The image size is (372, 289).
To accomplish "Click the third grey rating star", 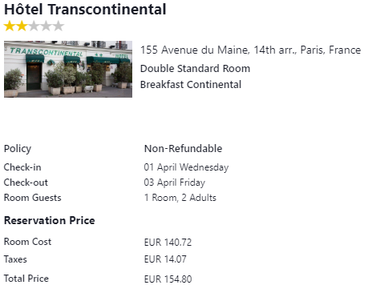I will (34, 26).
